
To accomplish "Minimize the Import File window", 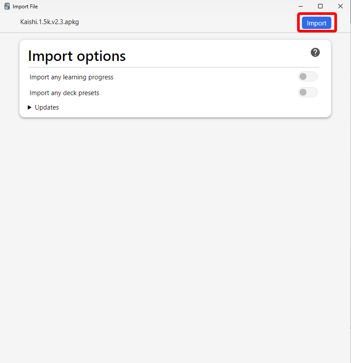I will 301,6.
